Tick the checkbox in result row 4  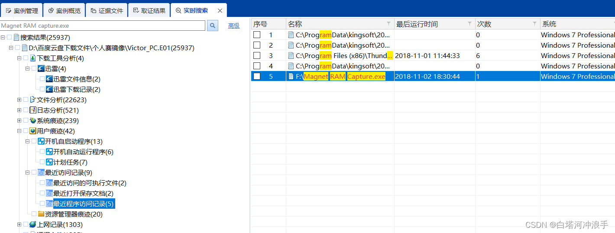pyautogui.click(x=257, y=66)
